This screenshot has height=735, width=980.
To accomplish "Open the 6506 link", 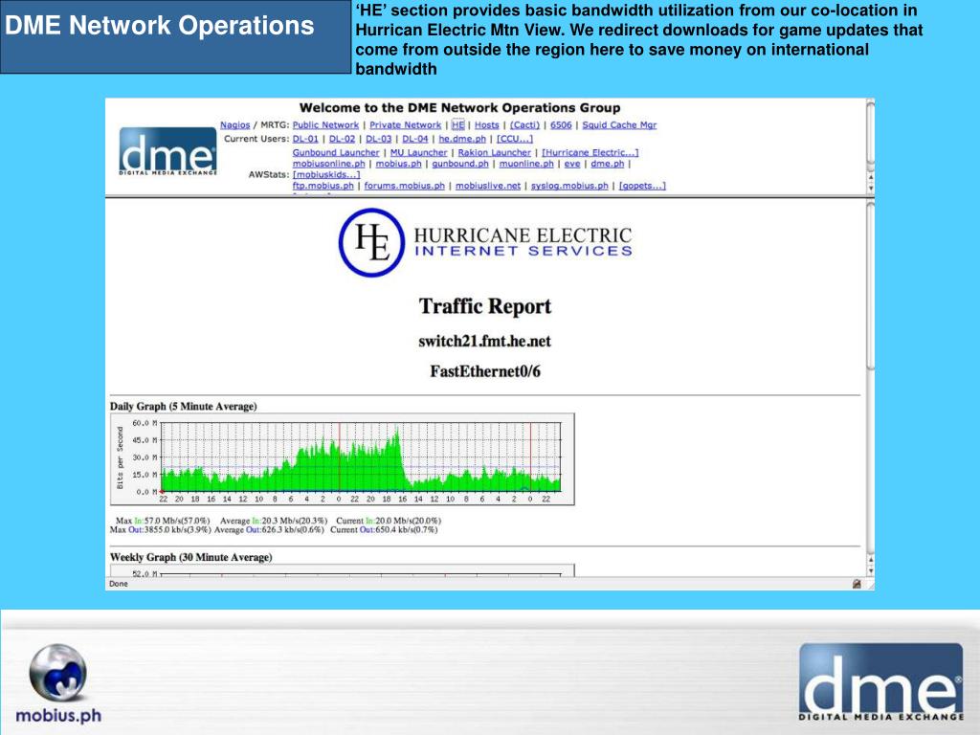I will (x=561, y=125).
